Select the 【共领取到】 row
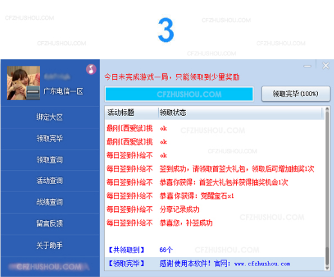 tap(215, 250)
